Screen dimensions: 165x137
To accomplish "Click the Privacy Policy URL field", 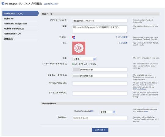I will (100, 84).
